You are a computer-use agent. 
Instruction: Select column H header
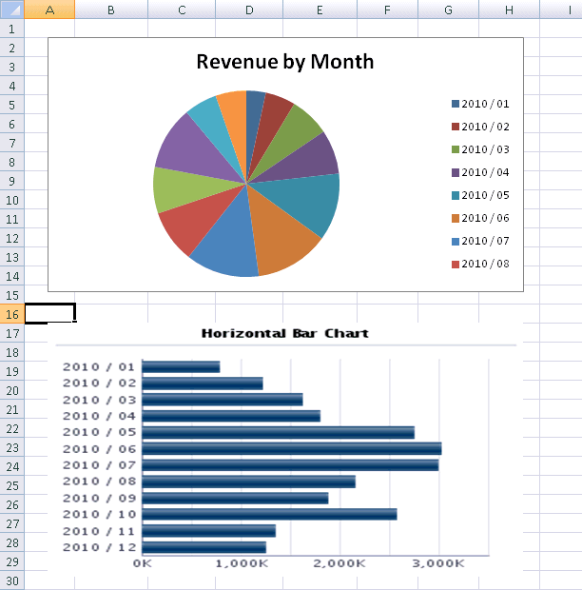tap(509, 9)
